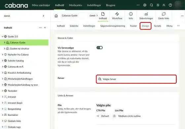Open Mediearkiv in main menu
The width and height of the screenshot is (185, 129).
[76, 5]
